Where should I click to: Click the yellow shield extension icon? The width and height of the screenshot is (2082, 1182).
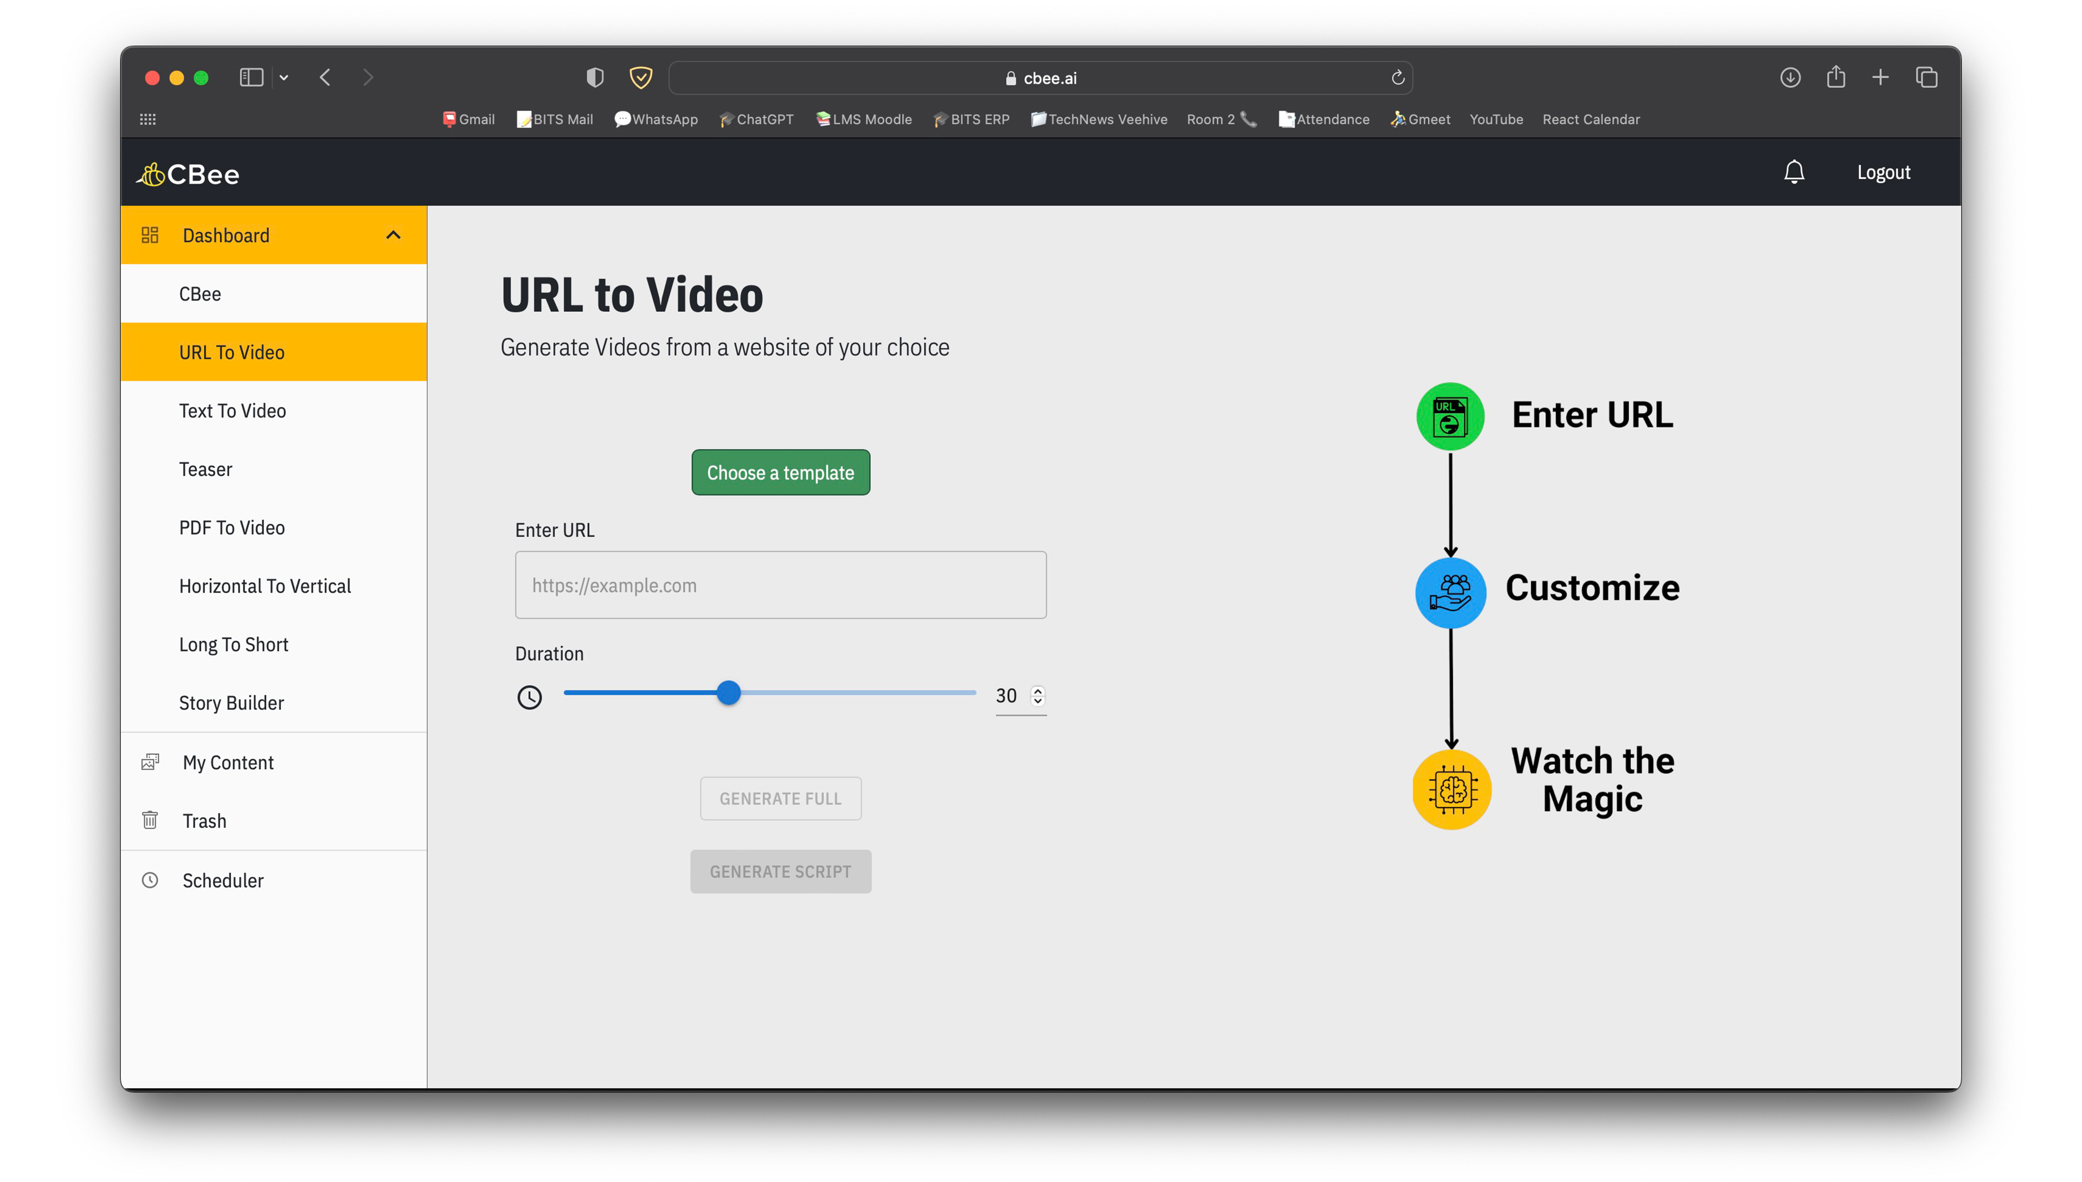(640, 77)
